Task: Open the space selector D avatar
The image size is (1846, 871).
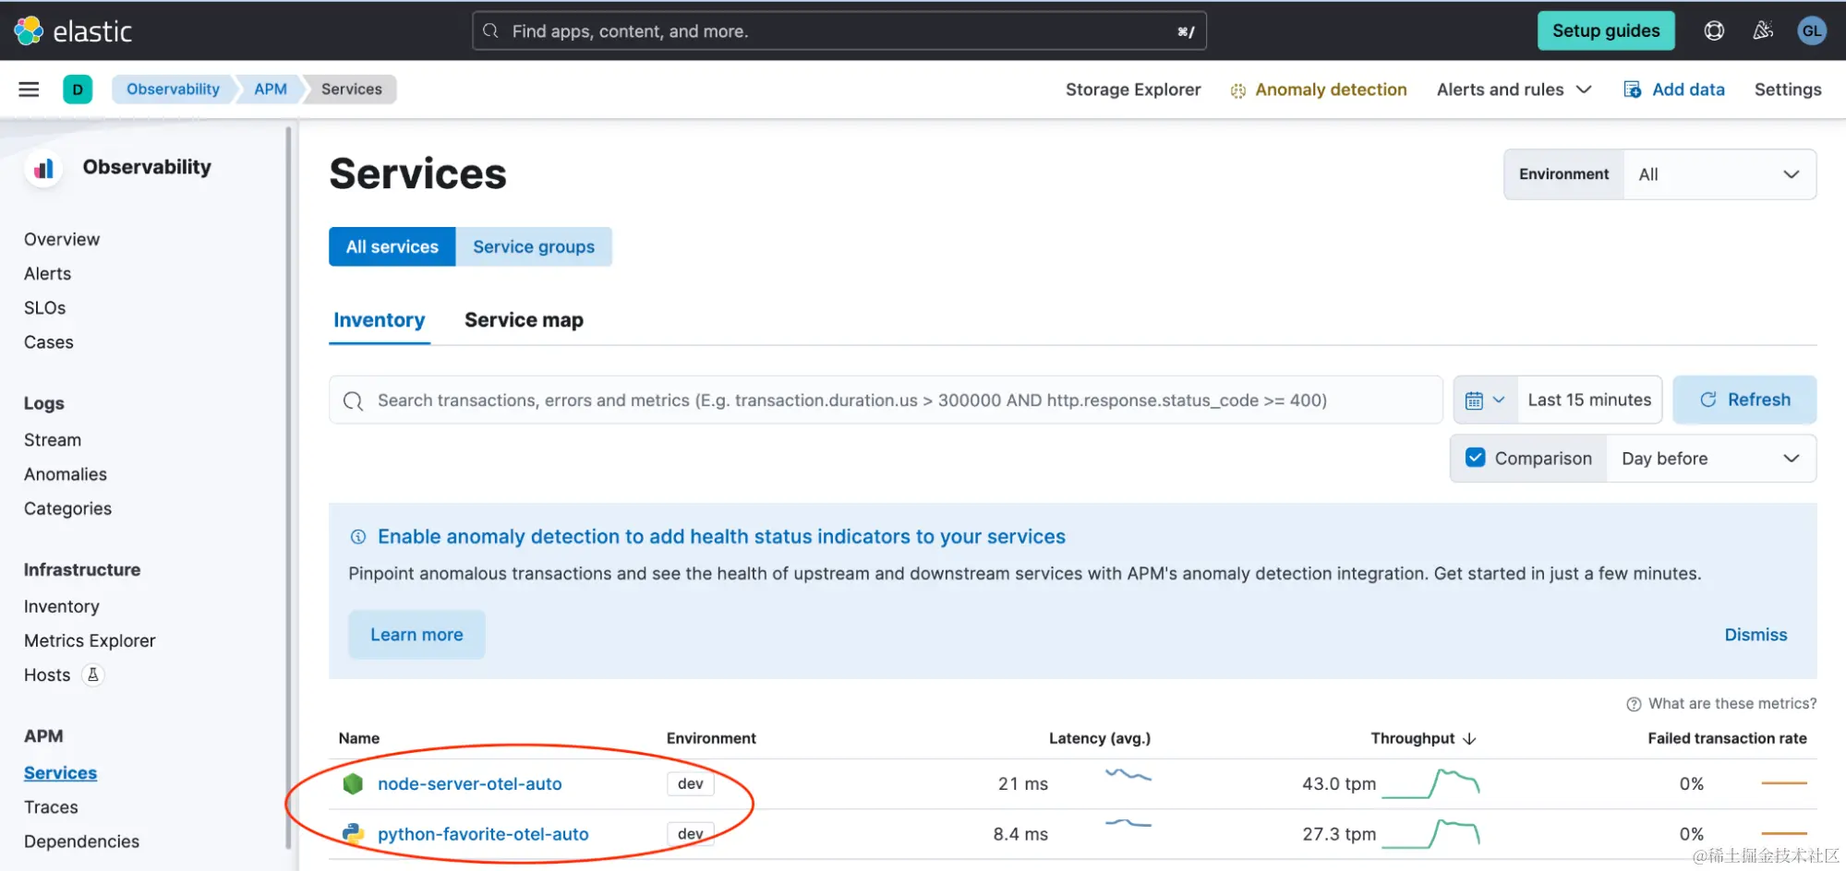Action: pyautogui.click(x=78, y=89)
